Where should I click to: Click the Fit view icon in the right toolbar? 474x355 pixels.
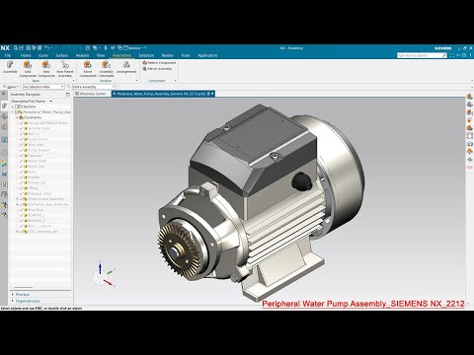(470, 136)
